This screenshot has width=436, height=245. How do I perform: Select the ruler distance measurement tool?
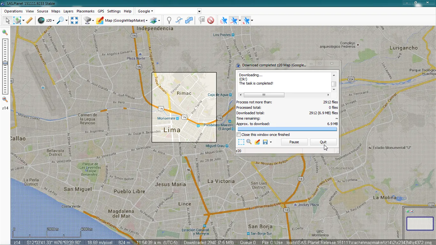(x=29, y=20)
